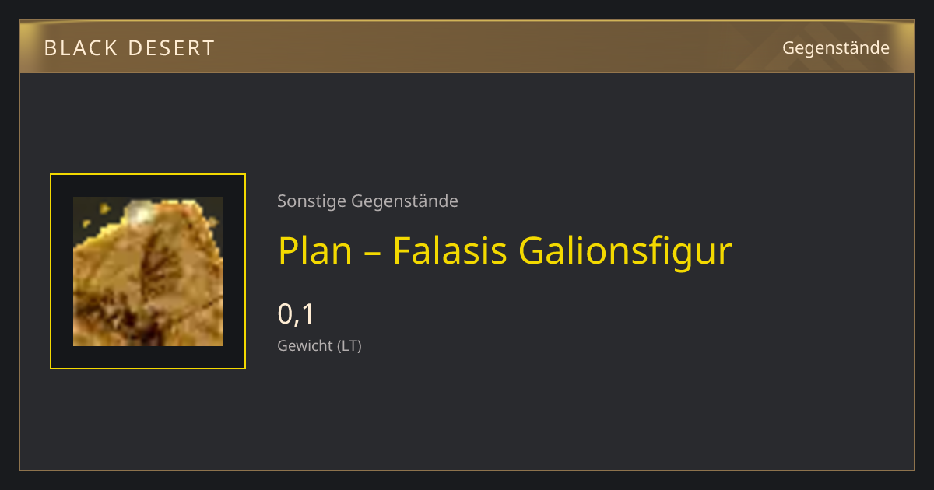934x490 pixels.
Task: Select the Gewicht (LT) label
Action: click(x=319, y=346)
